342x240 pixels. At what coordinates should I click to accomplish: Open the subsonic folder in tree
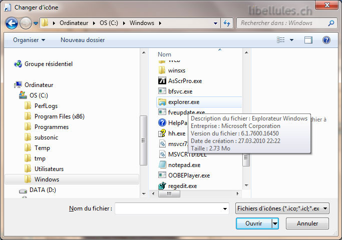(x=41, y=137)
